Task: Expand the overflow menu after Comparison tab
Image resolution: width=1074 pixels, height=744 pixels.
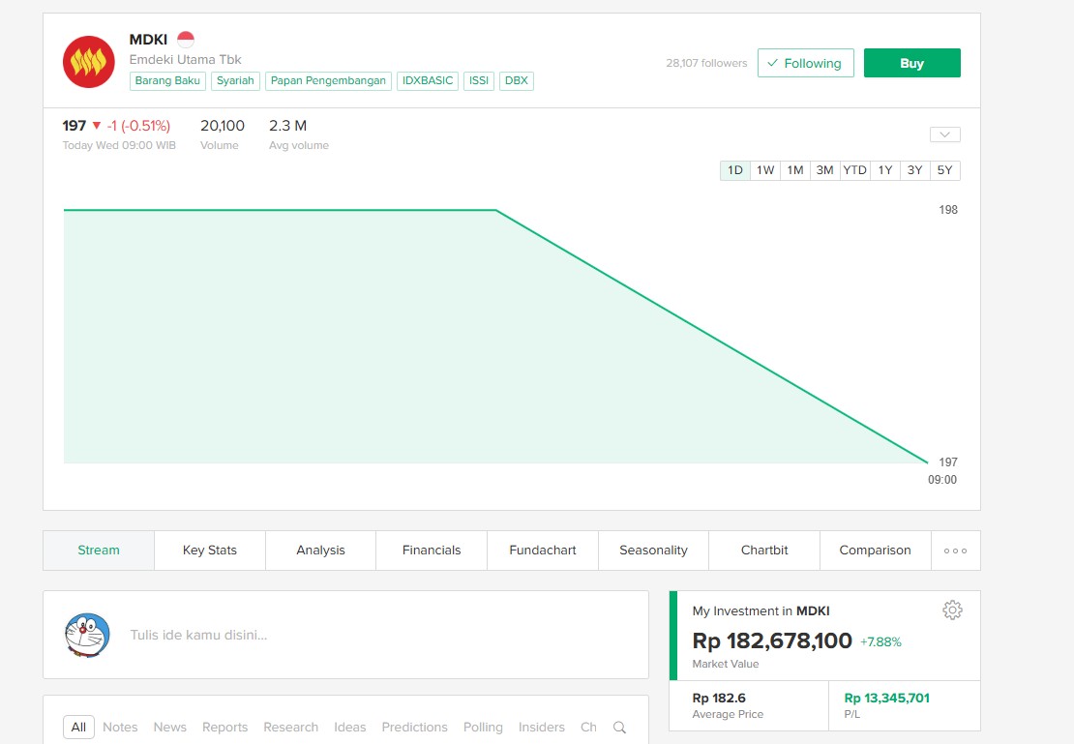Action: [955, 551]
